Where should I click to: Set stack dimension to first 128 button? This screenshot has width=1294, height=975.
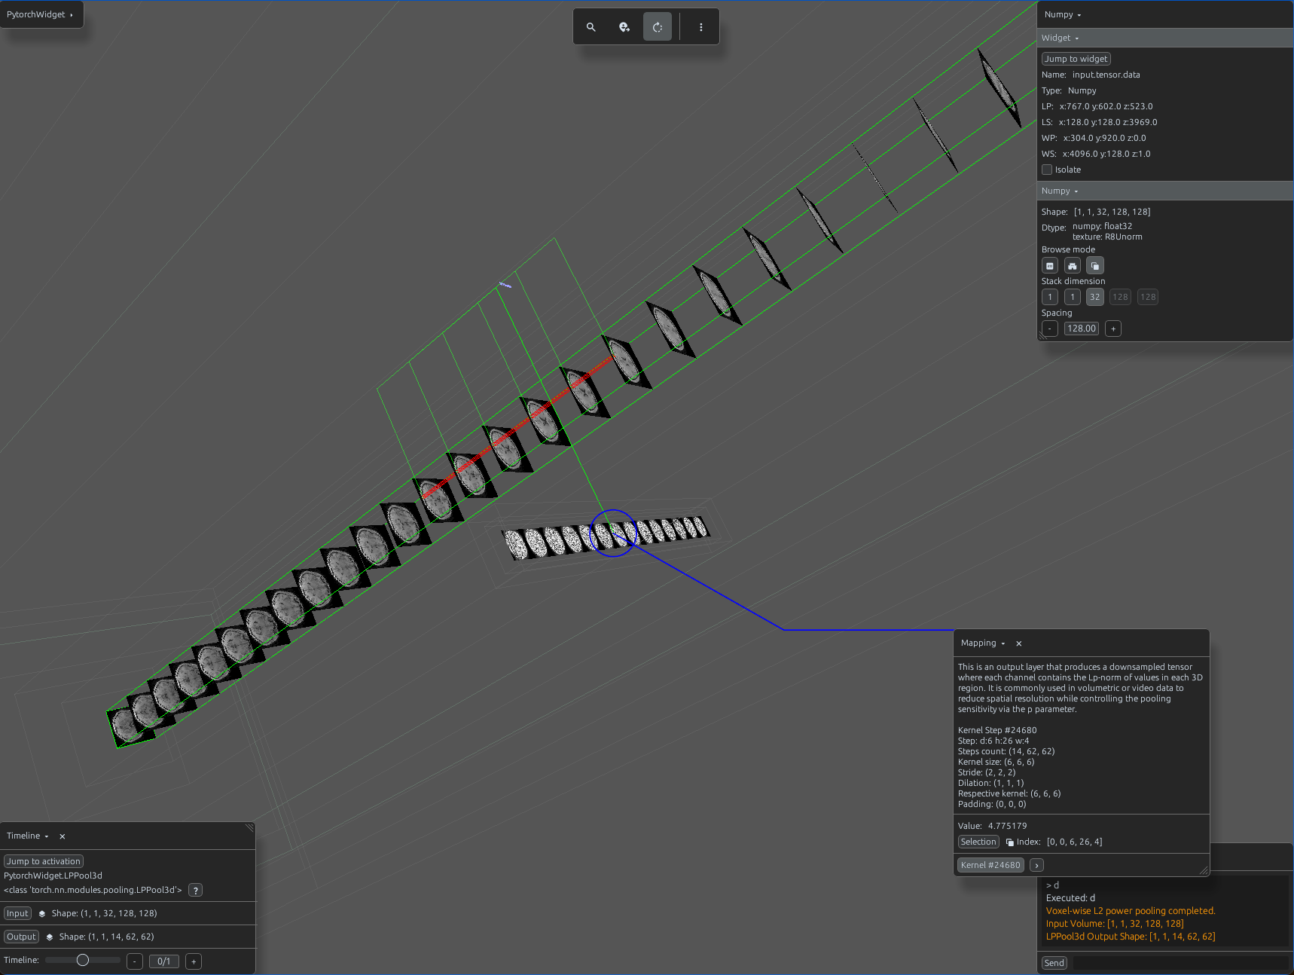pyautogui.click(x=1121, y=297)
